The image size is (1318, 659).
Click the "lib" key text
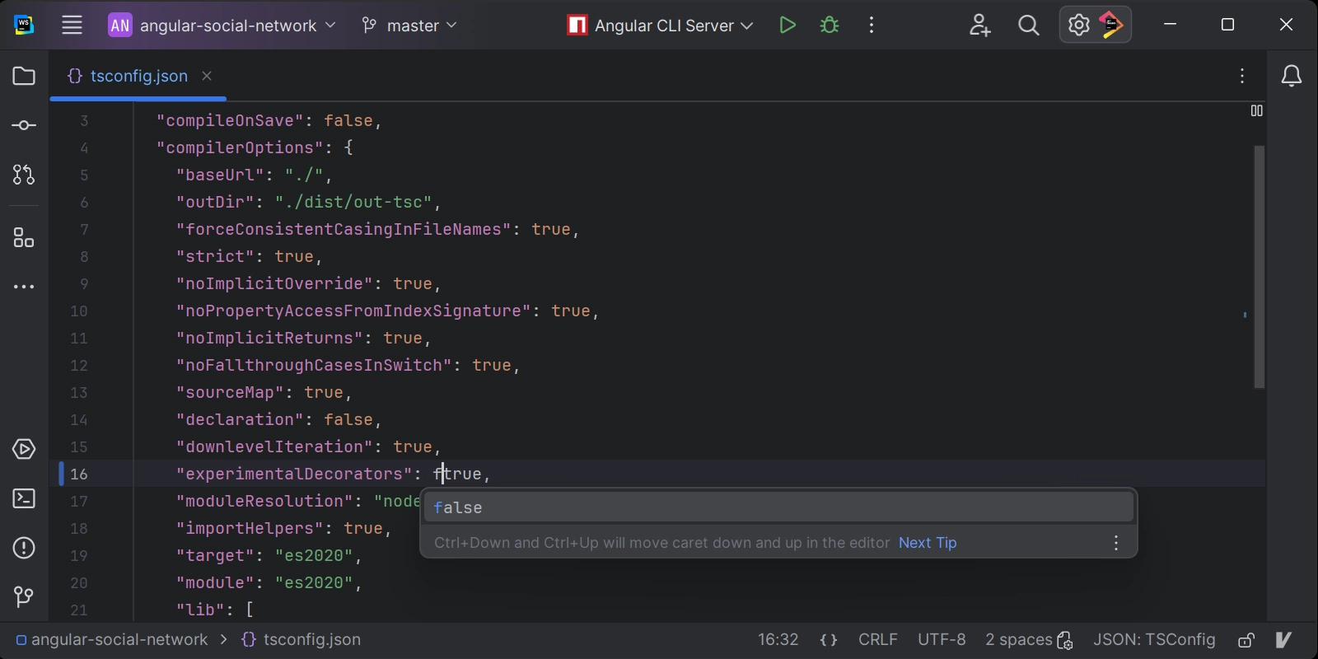(x=200, y=610)
